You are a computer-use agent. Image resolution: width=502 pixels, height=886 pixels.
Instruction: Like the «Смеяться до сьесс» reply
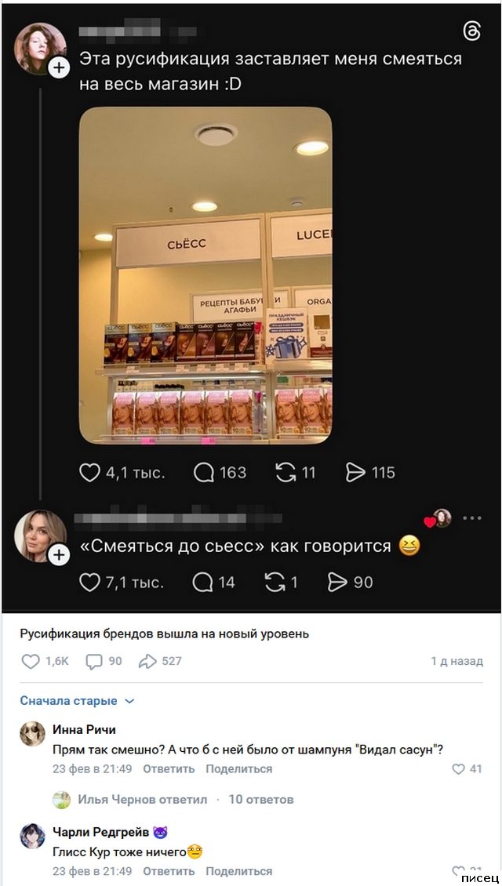(x=89, y=582)
